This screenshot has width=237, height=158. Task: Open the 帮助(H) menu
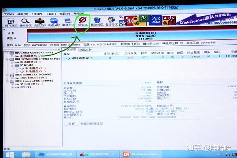[79, 13]
